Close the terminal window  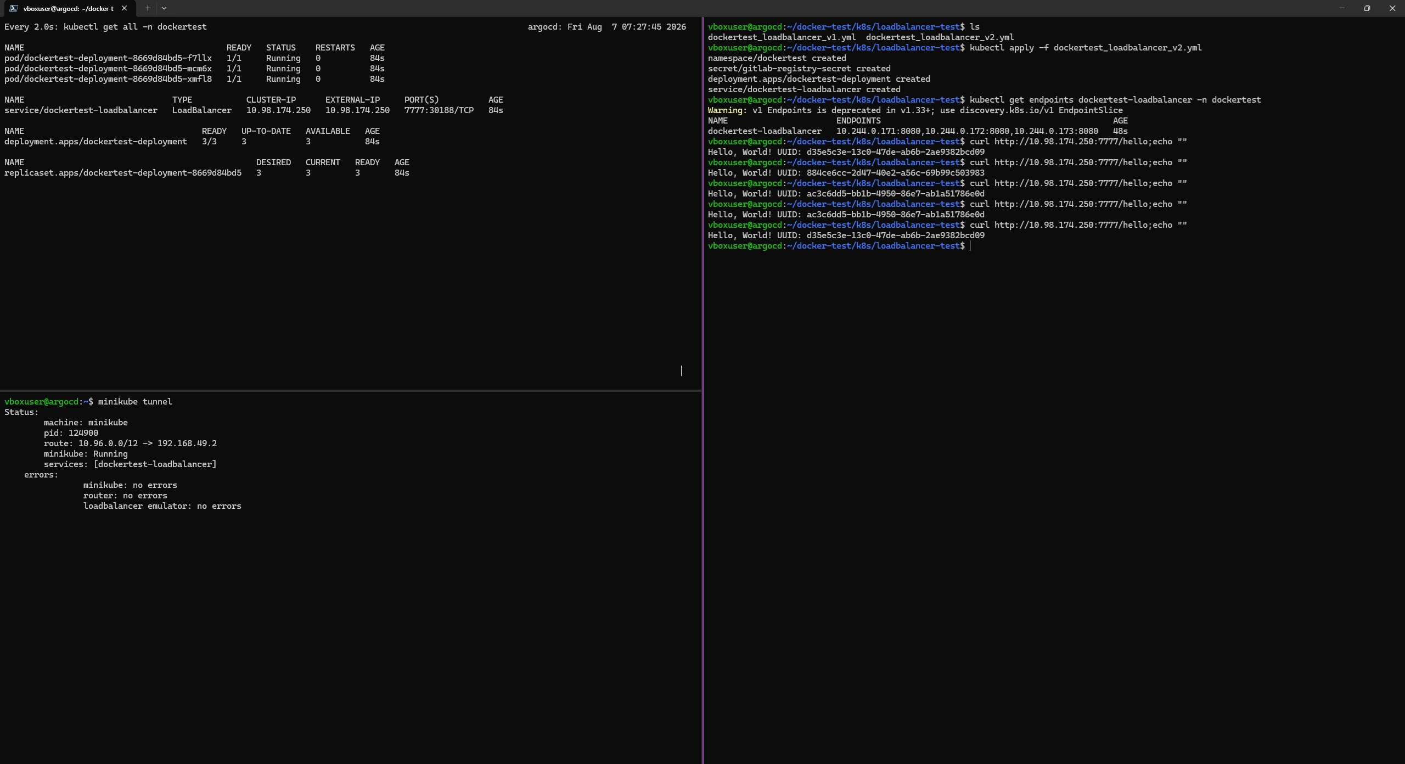click(x=1392, y=8)
